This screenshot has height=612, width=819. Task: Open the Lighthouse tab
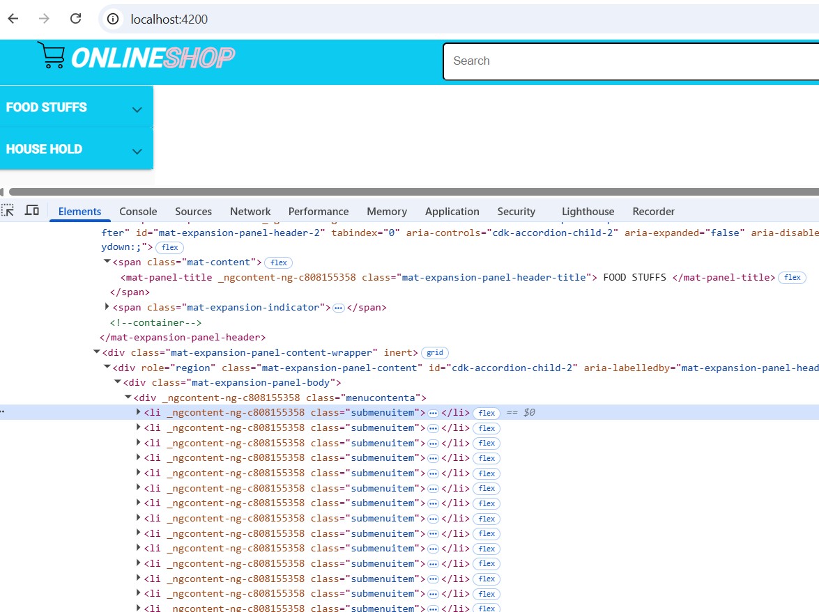pyautogui.click(x=588, y=211)
